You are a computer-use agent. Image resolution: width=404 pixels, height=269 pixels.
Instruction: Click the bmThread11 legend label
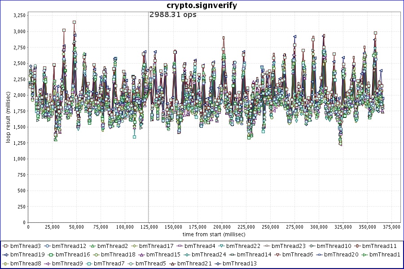380,246
